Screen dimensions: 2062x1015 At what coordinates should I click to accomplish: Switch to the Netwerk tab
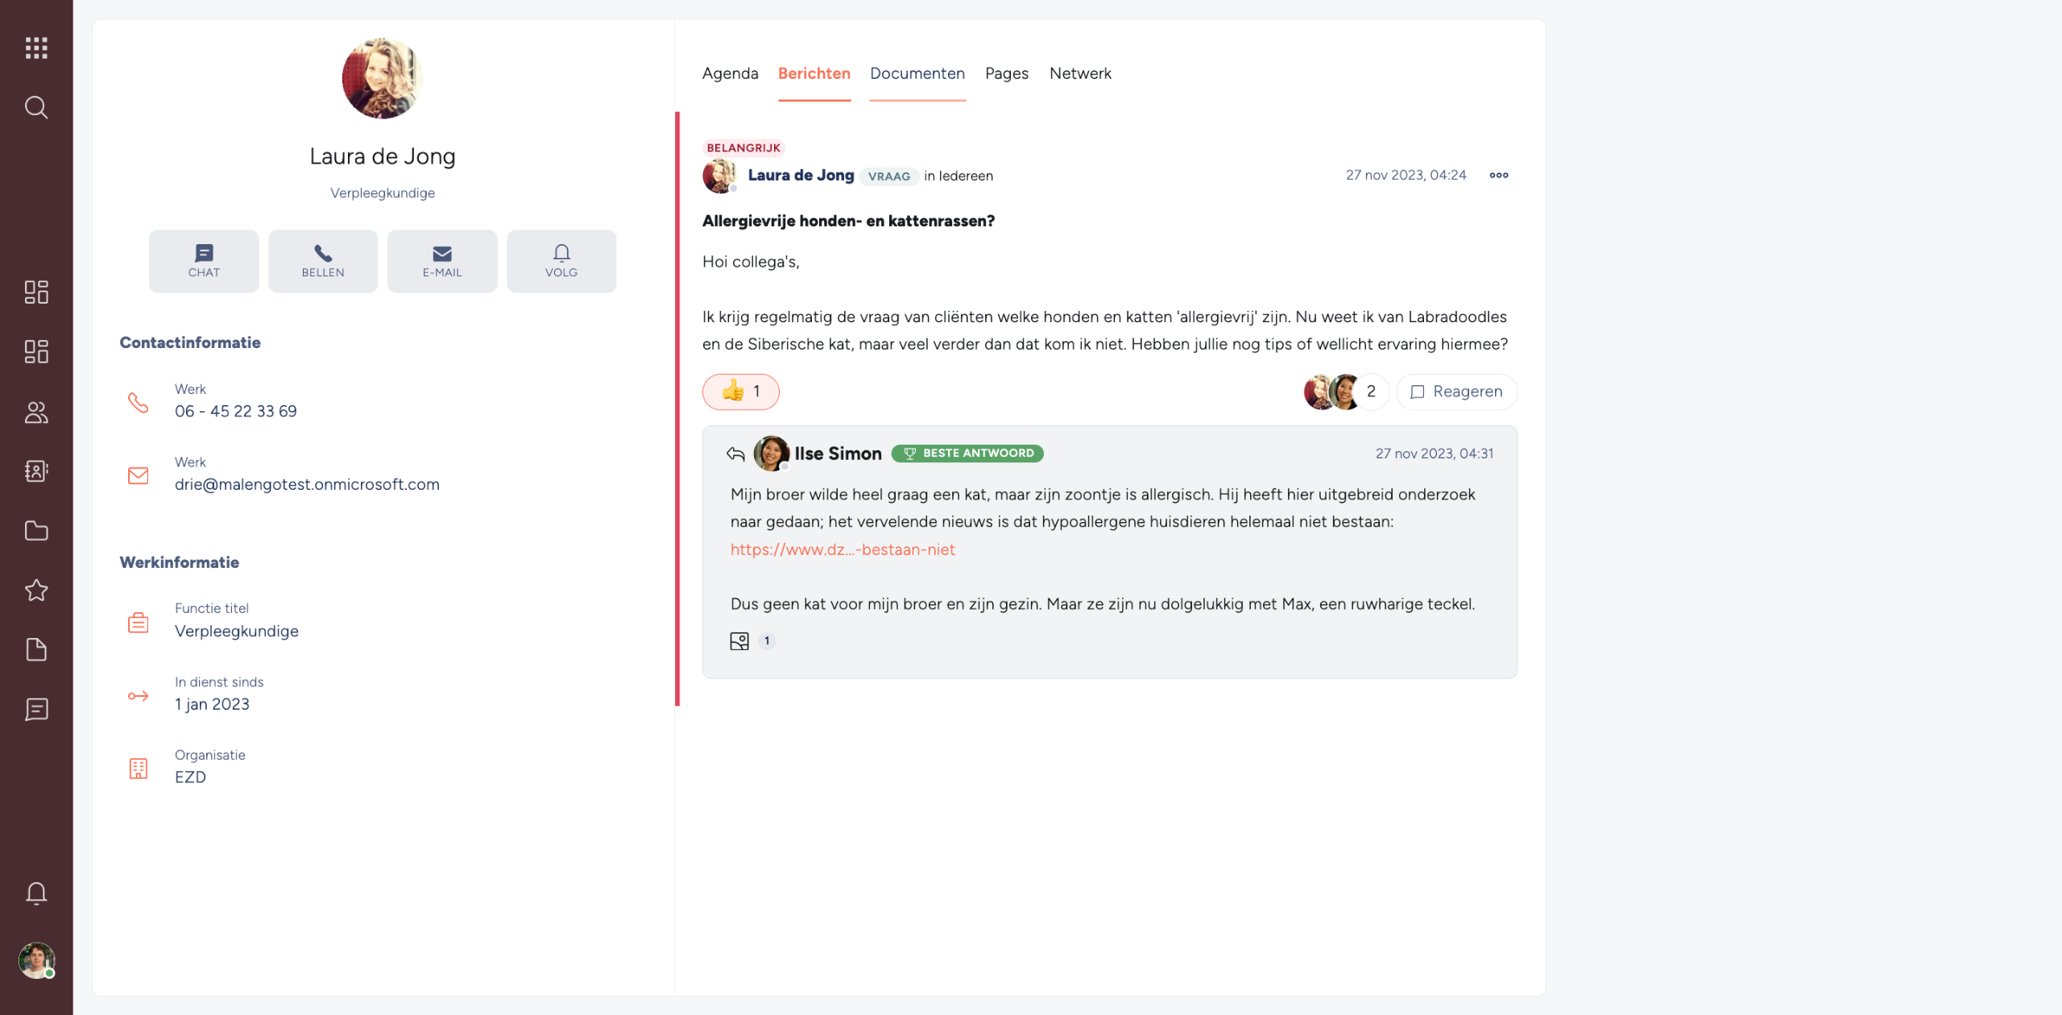tap(1080, 73)
